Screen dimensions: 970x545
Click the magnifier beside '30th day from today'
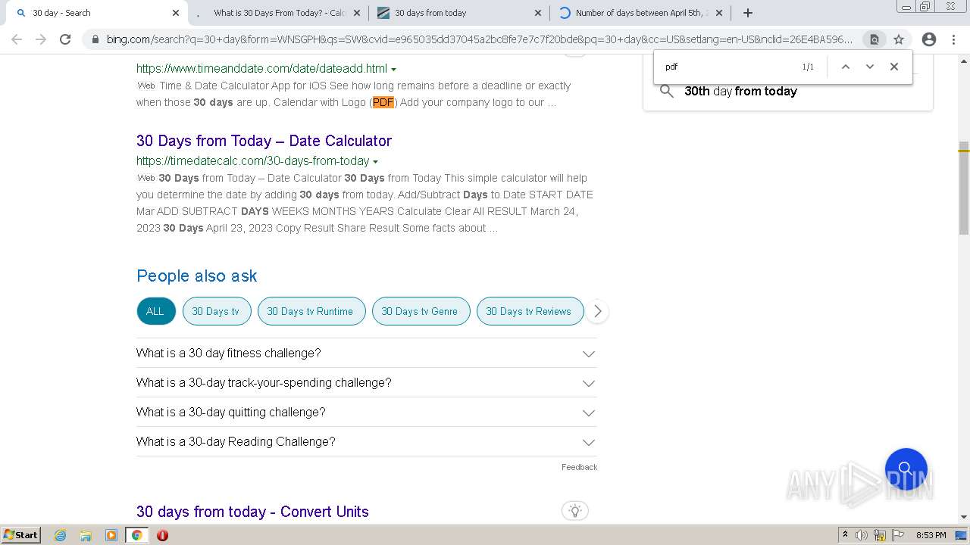point(667,91)
